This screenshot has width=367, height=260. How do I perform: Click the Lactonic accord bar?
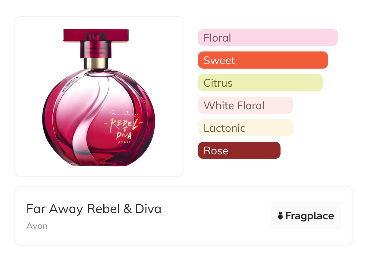click(245, 128)
